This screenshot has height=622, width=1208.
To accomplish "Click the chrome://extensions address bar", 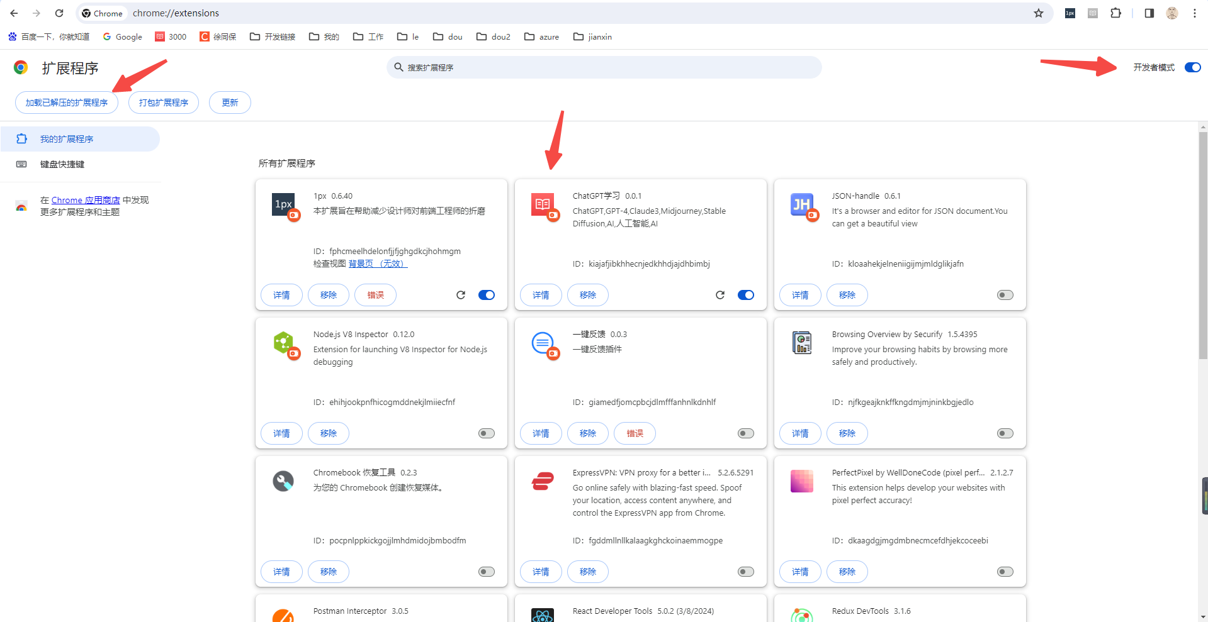I will point(564,13).
